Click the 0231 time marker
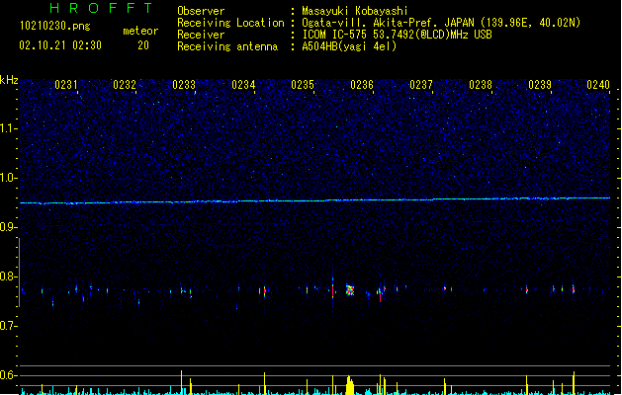This screenshot has width=622, height=395. coord(66,85)
